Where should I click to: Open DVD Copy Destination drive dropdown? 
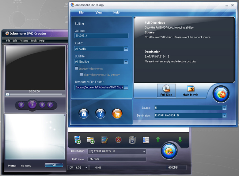224,115
